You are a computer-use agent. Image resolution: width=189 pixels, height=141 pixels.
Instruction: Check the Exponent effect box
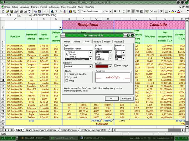coord(67,77)
